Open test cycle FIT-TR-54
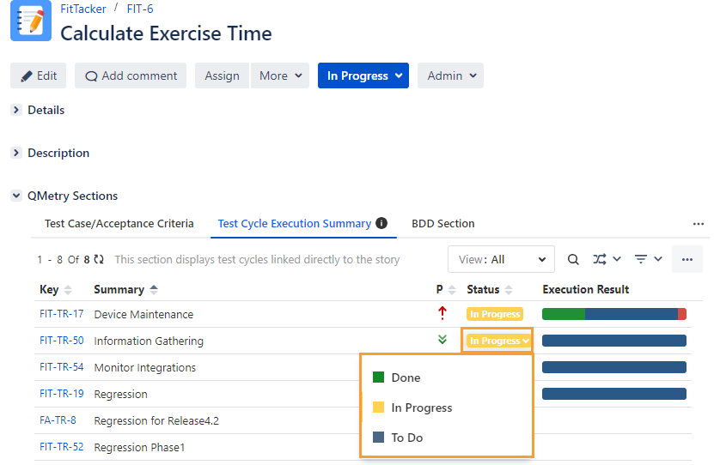Image resolution: width=714 pixels, height=465 pixels. 62,367
